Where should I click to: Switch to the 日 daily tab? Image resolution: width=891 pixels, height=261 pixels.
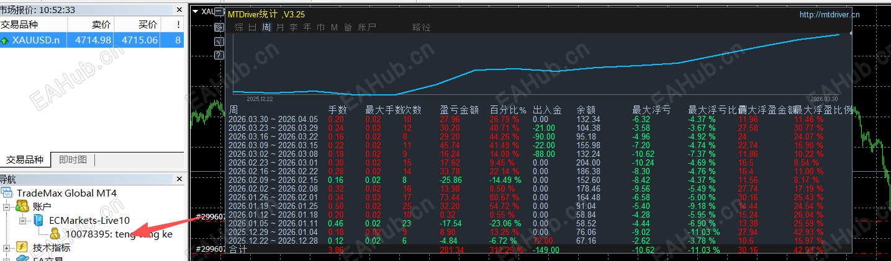pyautogui.click(x=253, y=27)
